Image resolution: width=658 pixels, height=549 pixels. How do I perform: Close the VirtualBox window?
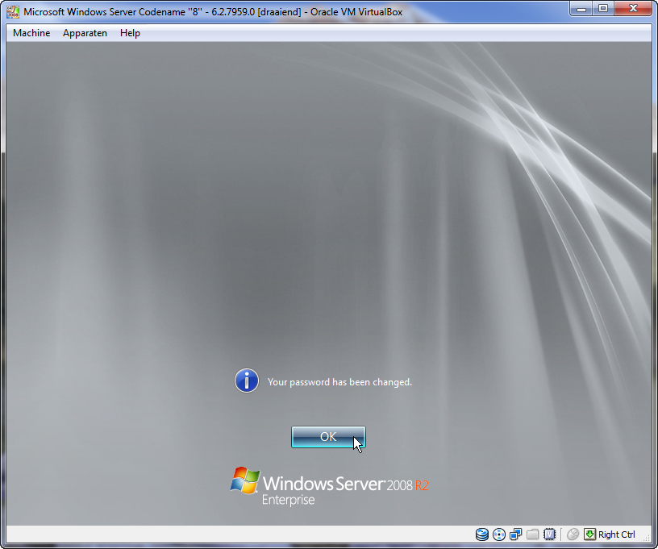tap(633, 9)
